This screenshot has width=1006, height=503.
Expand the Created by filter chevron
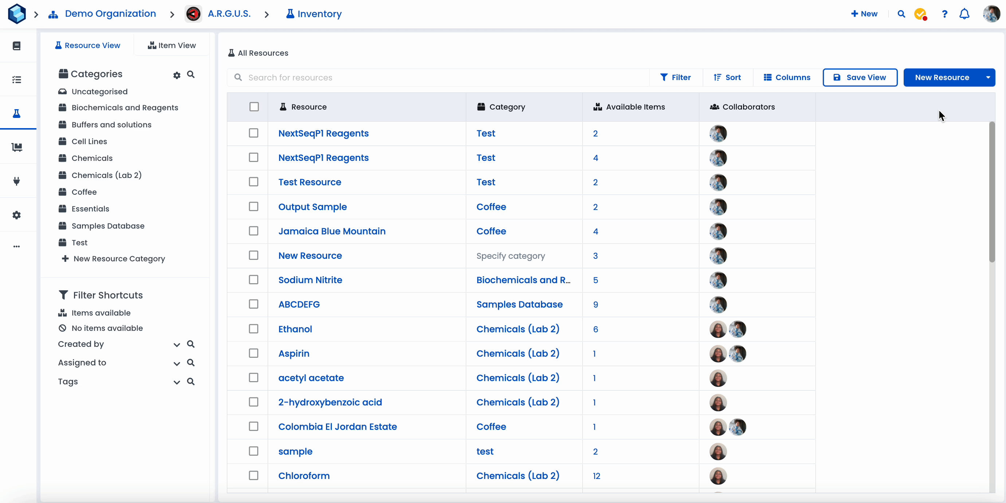tap(177, 344)
